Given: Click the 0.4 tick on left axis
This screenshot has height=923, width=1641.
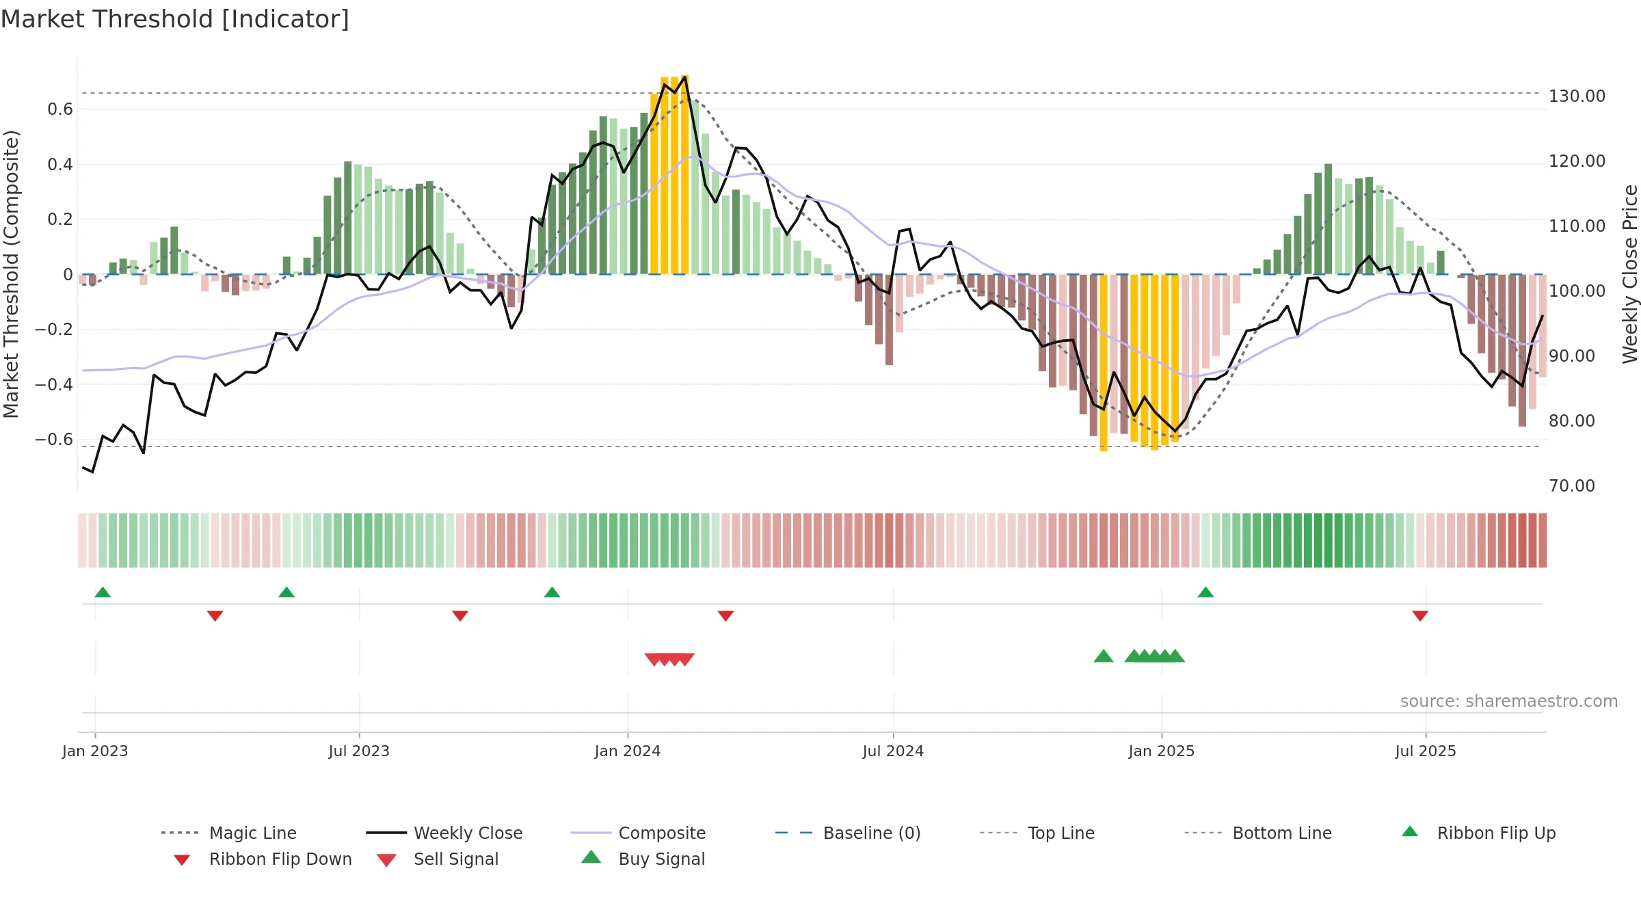Looking at the screenshot, I should (x=60, y=164).
